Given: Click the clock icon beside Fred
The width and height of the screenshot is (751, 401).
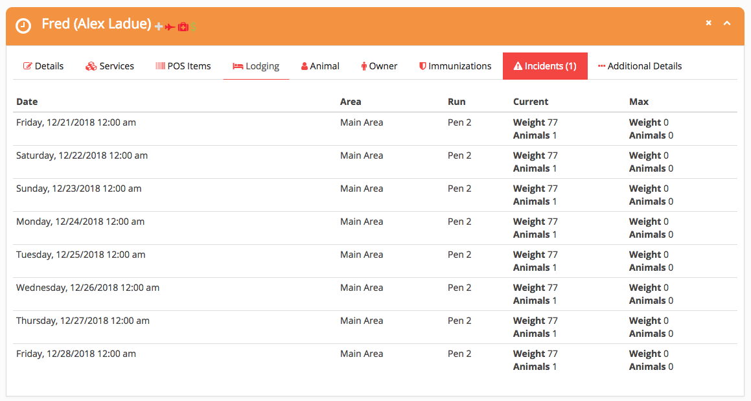Looking at the screenshot, I should click(x=23, y=25).
